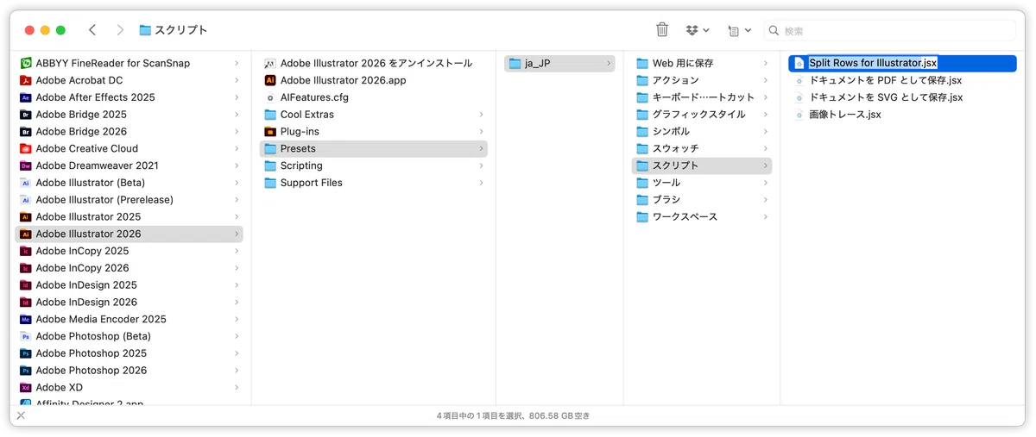Click the Adobe Bridge 2026 icon
The image size is (1036, 437).
pyautogui.click(x=26, y=132)
